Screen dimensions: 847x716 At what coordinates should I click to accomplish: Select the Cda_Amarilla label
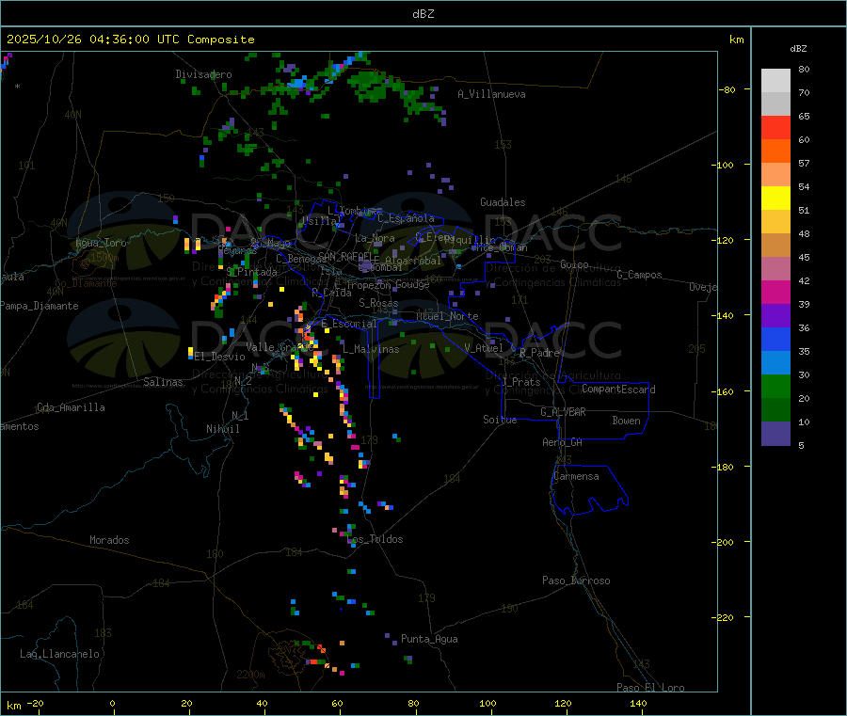(x=71, y=407)
